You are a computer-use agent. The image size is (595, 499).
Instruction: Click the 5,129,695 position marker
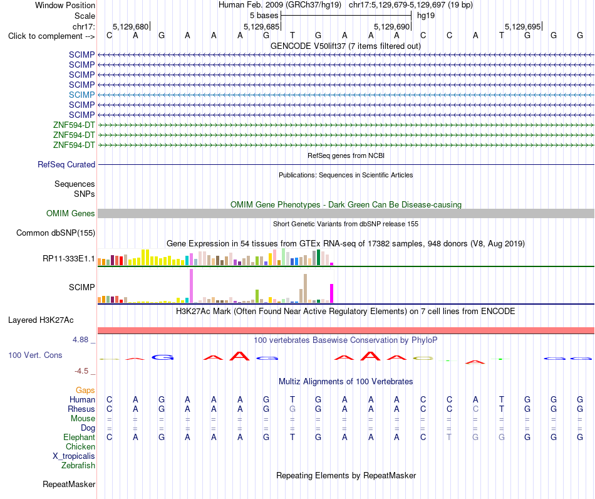pos(522,26)
